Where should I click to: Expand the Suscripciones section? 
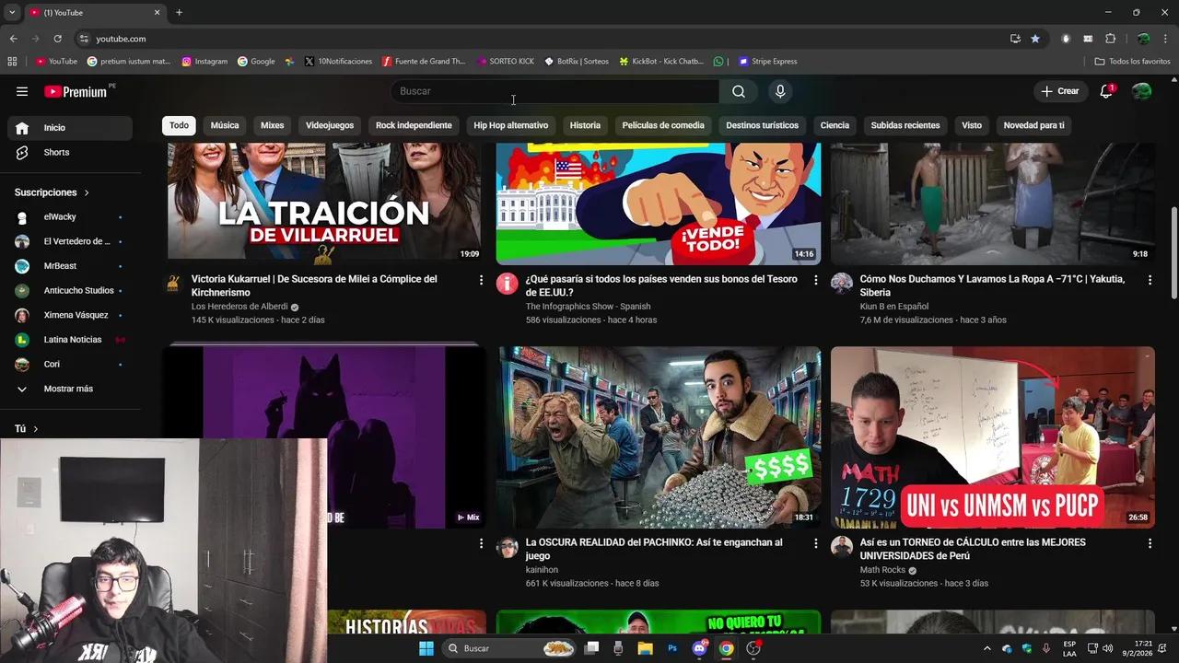coord(53,192)
